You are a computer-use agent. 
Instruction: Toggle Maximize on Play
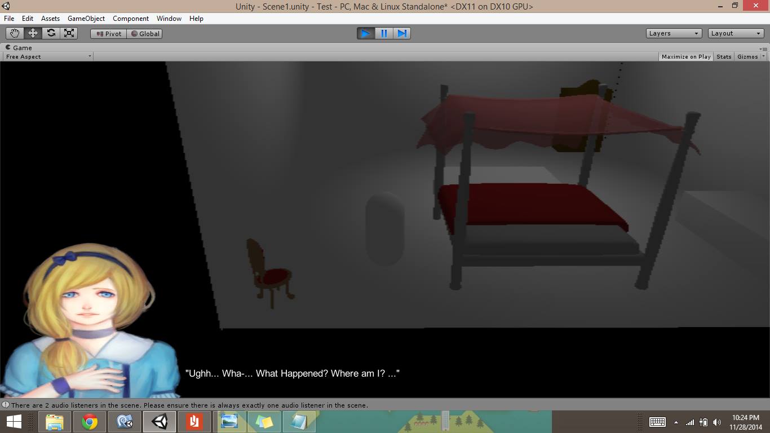coord(686,56)
